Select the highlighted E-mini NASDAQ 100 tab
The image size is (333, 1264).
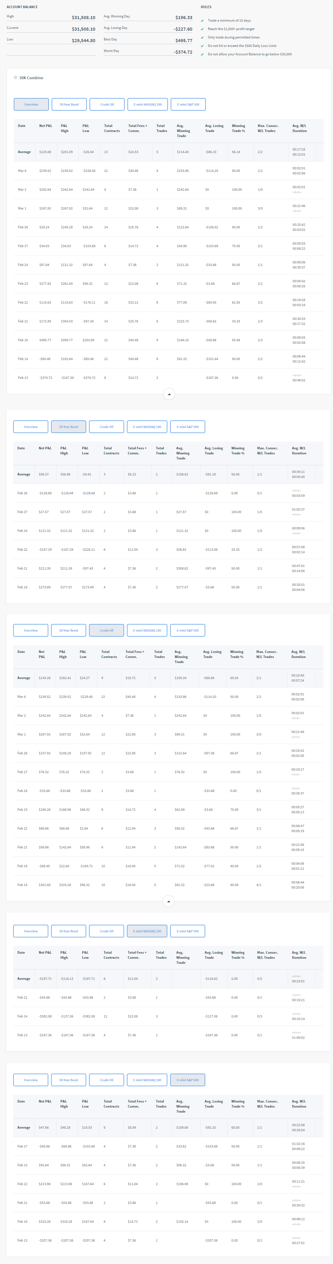pos(147,931)
